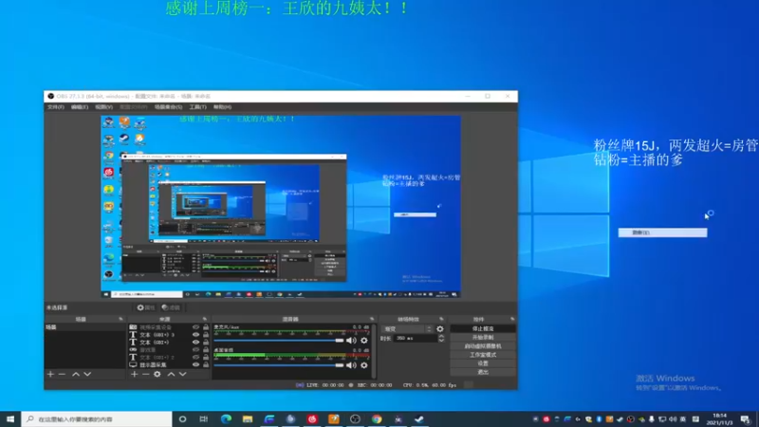Viewport: 759px width, 427px height.
Task: Mute the 桌面音频 speaker icon
Action: pyautogui.click(x=351, y=365)
